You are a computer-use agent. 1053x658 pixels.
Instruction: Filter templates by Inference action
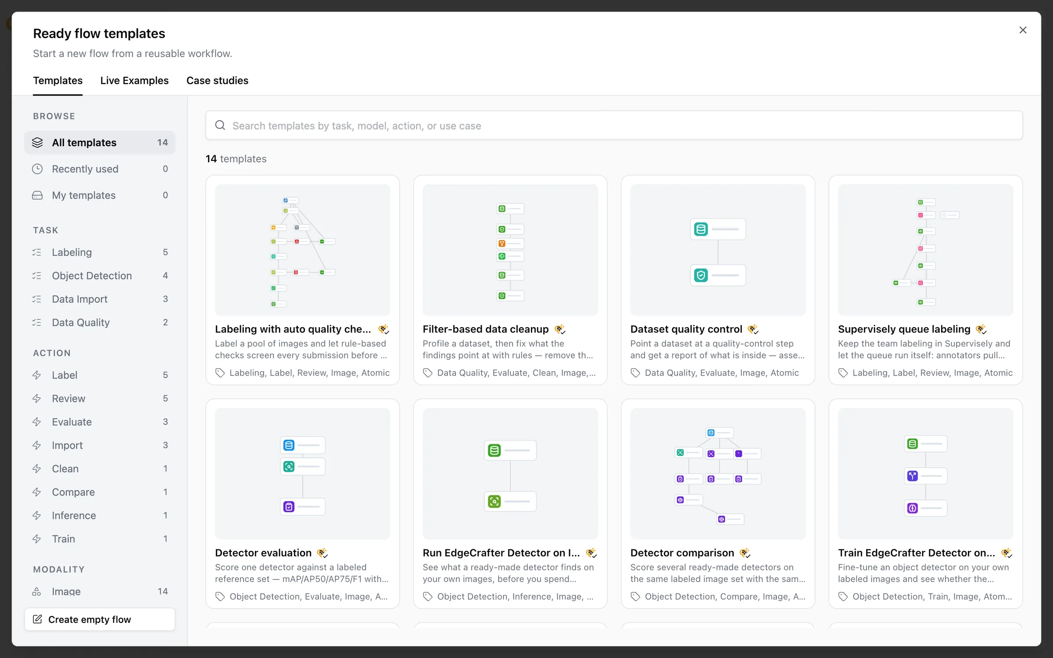pos(100,515)
